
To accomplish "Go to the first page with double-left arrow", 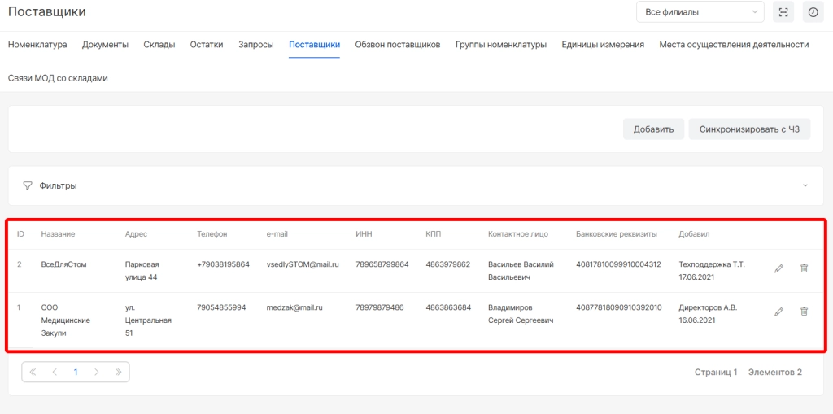I will tap(33, 372).
